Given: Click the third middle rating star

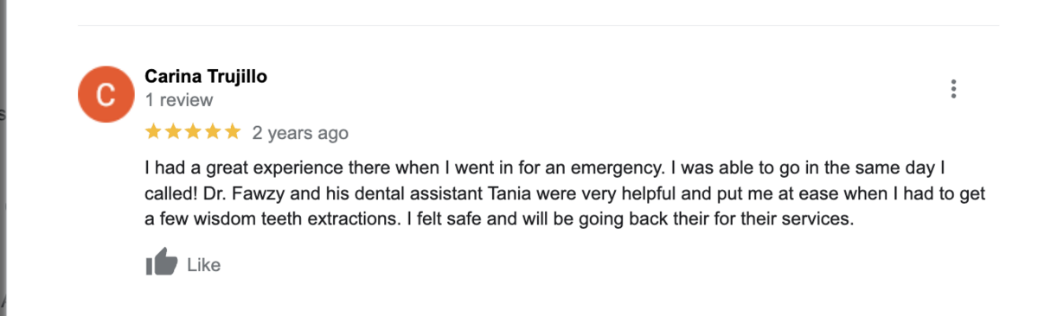Looking at the screenshot, I should point(193,132).
